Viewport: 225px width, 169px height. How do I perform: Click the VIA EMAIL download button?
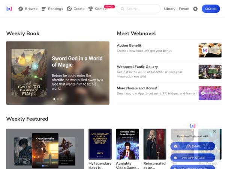pos(193,146)
